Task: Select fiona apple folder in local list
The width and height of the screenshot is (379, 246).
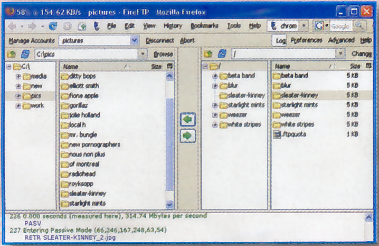Action: tap(80, 96)
